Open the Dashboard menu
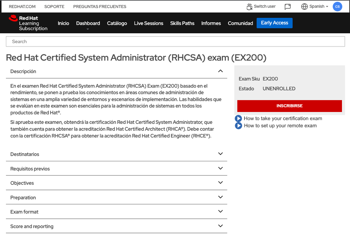Image resolution: width=350 pixels, height=240 pixels. [x=88, y=23]
